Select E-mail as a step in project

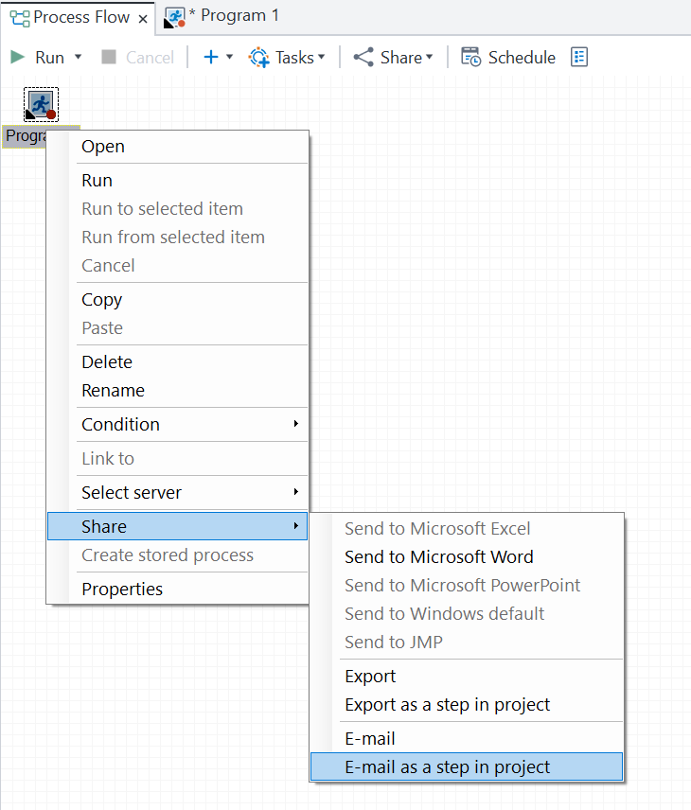tap(447, 766)
